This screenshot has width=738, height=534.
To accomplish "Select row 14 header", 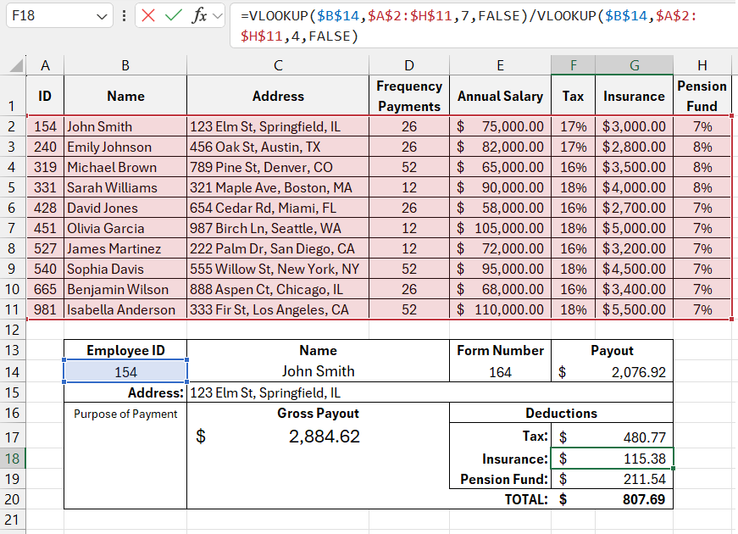I will pos(14,370).
